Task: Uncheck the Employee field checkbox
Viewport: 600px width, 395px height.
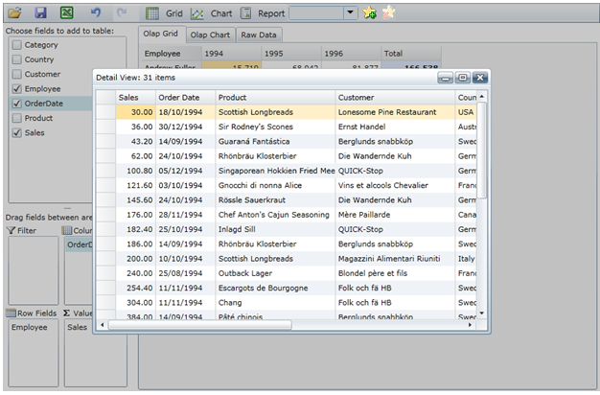Action: point(16,88)
